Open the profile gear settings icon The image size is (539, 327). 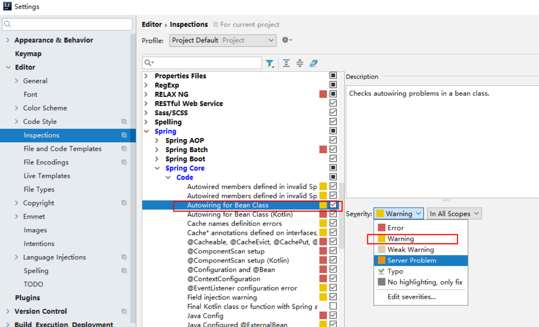(286, 40)
